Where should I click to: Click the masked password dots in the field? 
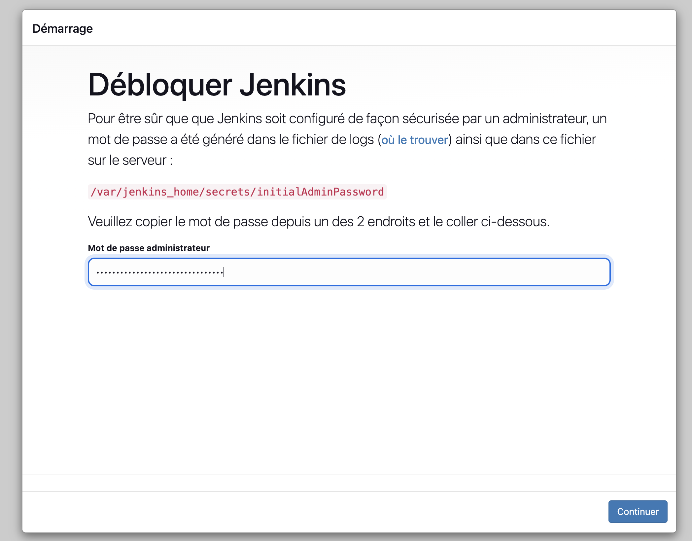coord(159,272)
